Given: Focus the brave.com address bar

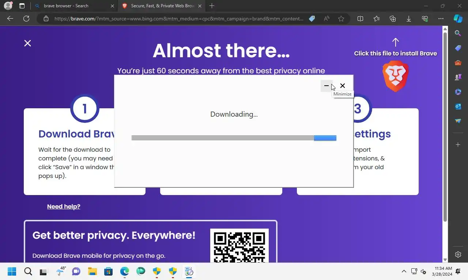Looking at the screenshot, I should pos(179,19).
